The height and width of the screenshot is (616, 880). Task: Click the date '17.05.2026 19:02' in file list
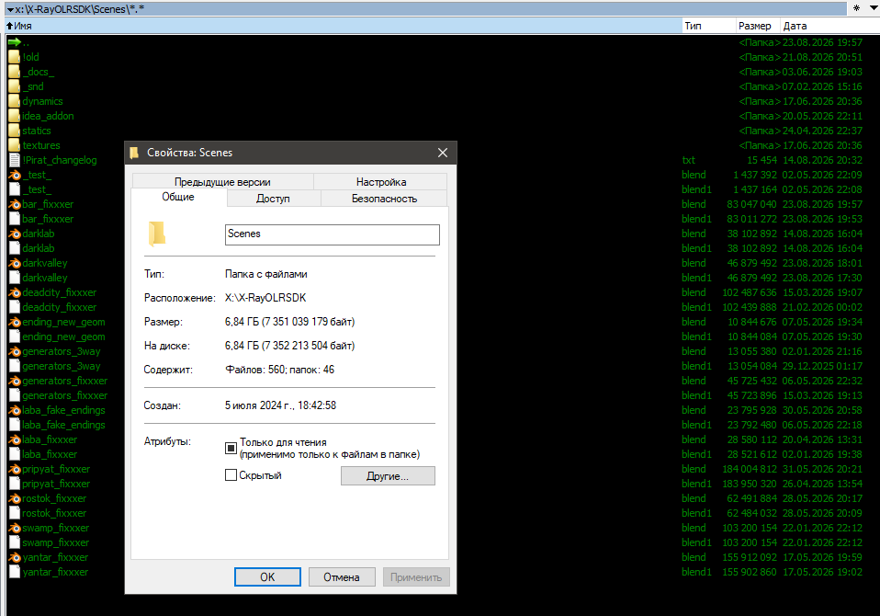(823, 572)
